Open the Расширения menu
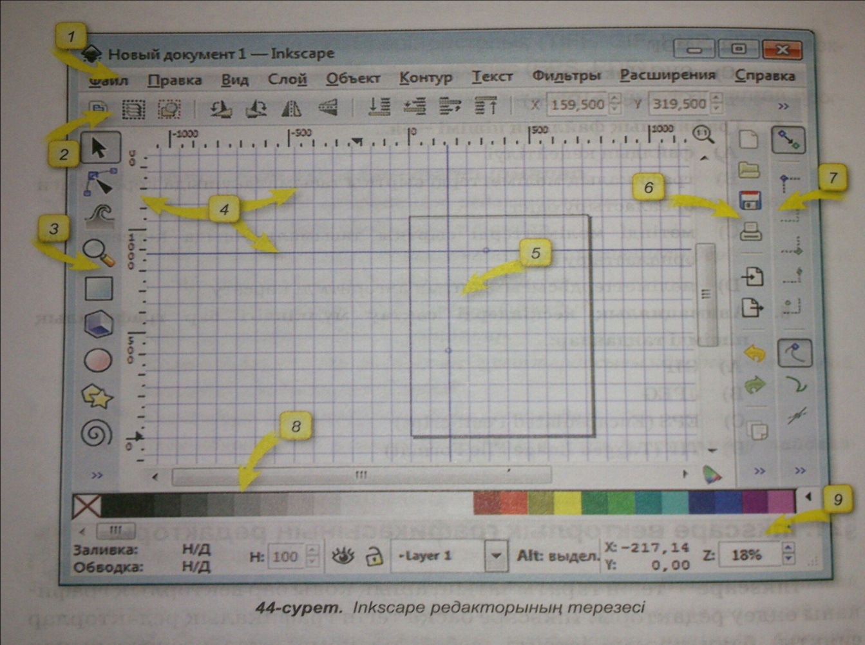This screenshot has width=865, height=645. 667,75
